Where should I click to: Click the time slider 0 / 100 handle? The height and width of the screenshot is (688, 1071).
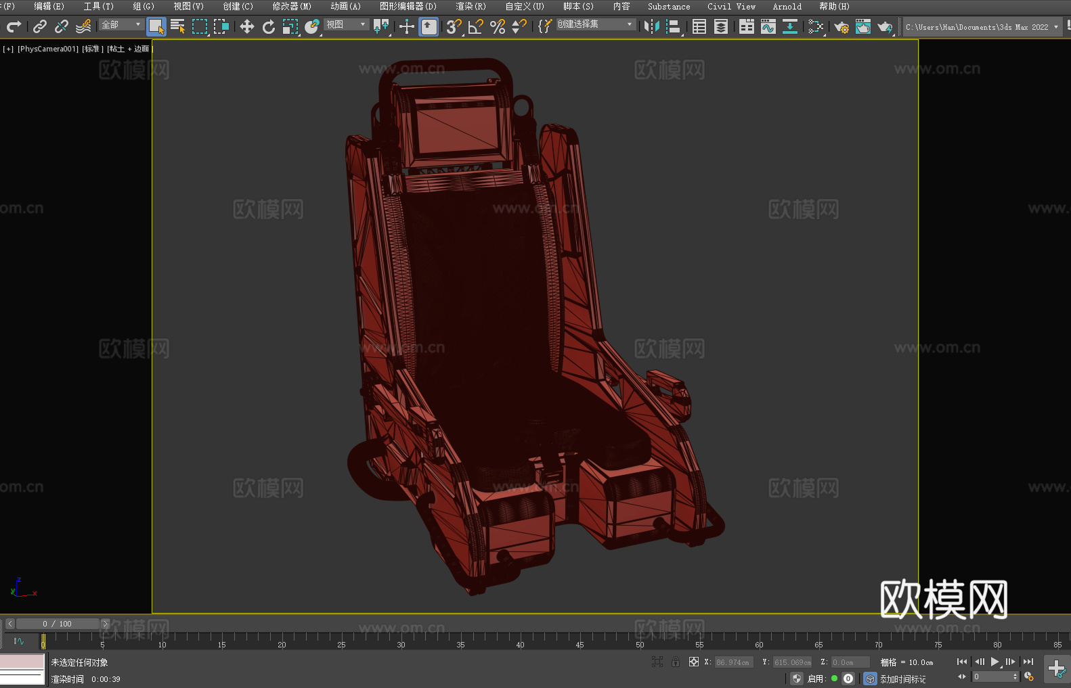pyautogui.click(x=58, y=624)
